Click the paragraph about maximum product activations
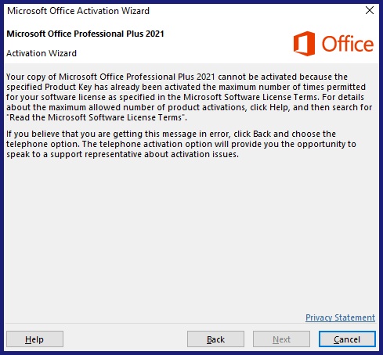 point(190,97)
